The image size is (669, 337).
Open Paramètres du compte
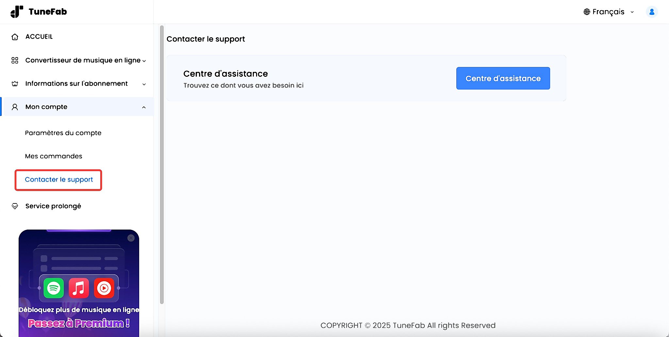63,133
